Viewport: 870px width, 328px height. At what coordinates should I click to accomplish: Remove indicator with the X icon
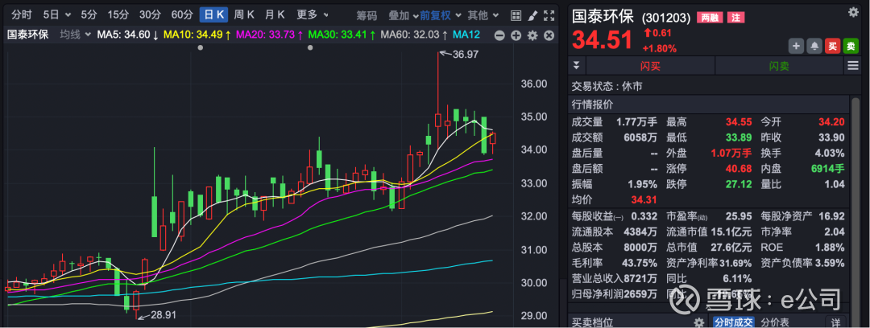[549, 35]
